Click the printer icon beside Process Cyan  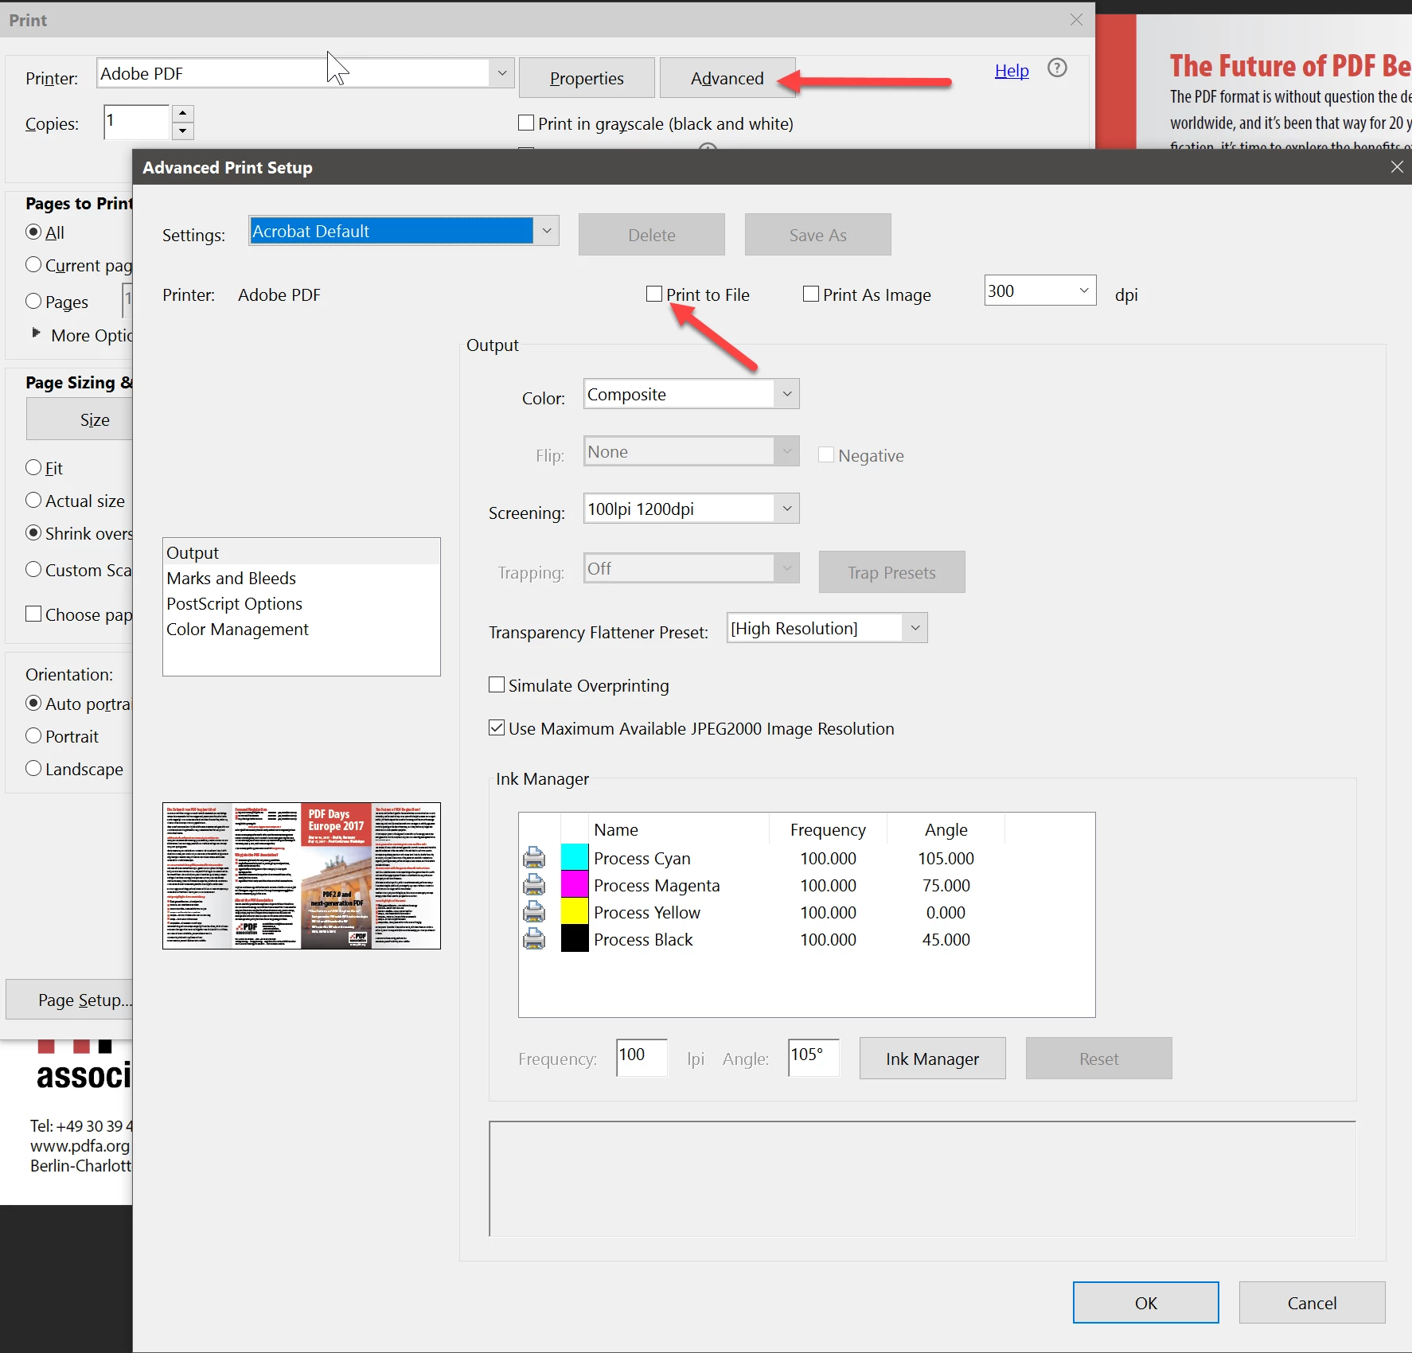click(x=534, y=858)
